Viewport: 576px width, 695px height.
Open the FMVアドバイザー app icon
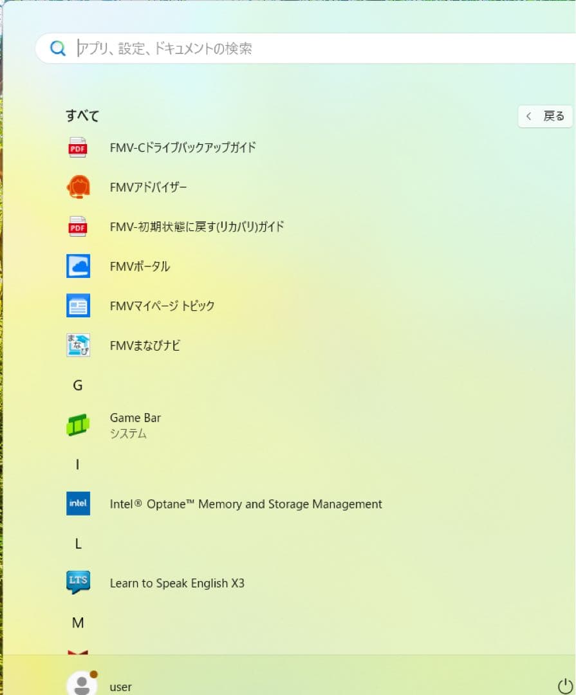(x=78, y=187)
